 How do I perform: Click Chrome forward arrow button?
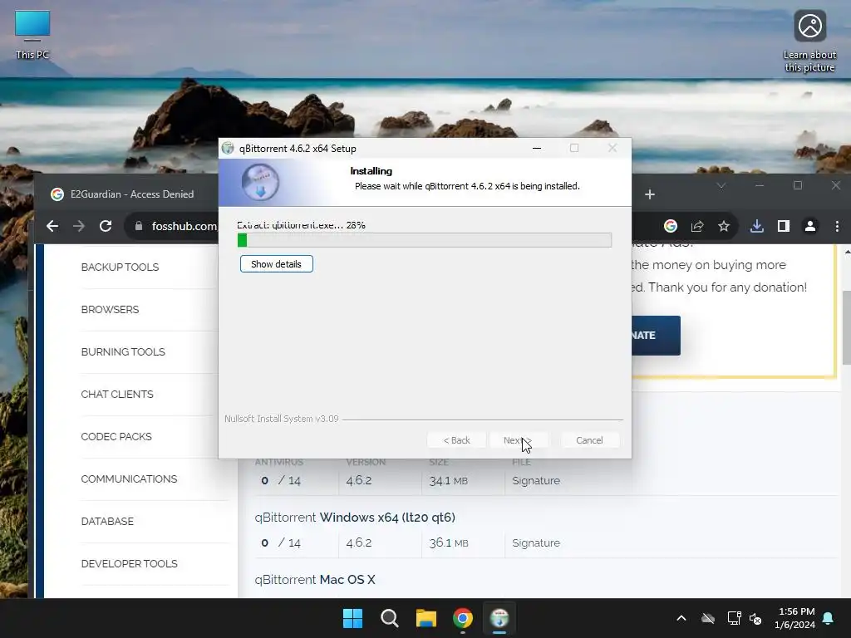(79, 226)
